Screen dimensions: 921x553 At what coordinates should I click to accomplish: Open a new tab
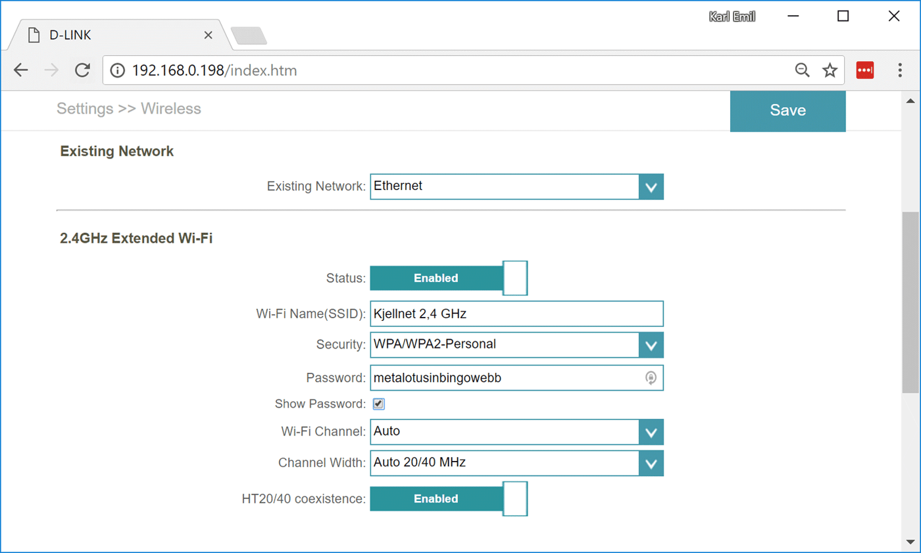click(249, 36)
